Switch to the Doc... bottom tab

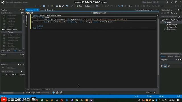(21, 51)
